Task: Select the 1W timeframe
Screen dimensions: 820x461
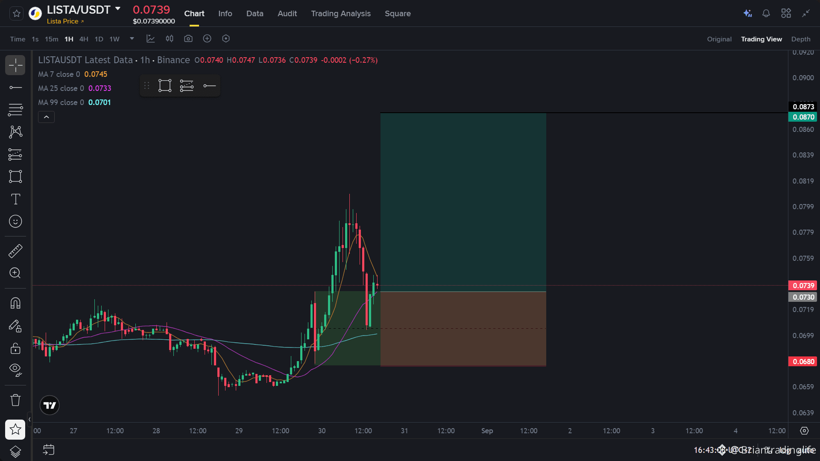Action: pos(114,39)
